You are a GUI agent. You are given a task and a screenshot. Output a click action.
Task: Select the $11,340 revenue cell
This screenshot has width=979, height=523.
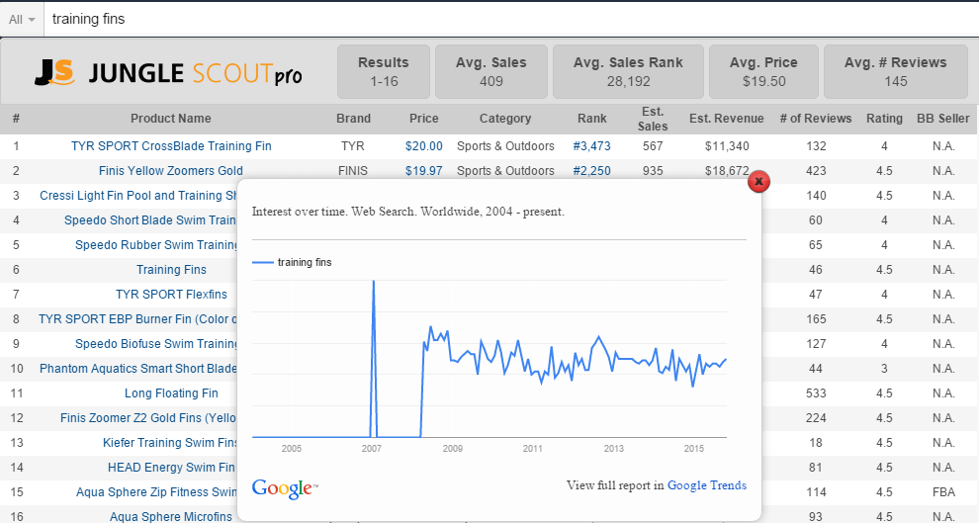pyautogui.click(x=727, y=146)
